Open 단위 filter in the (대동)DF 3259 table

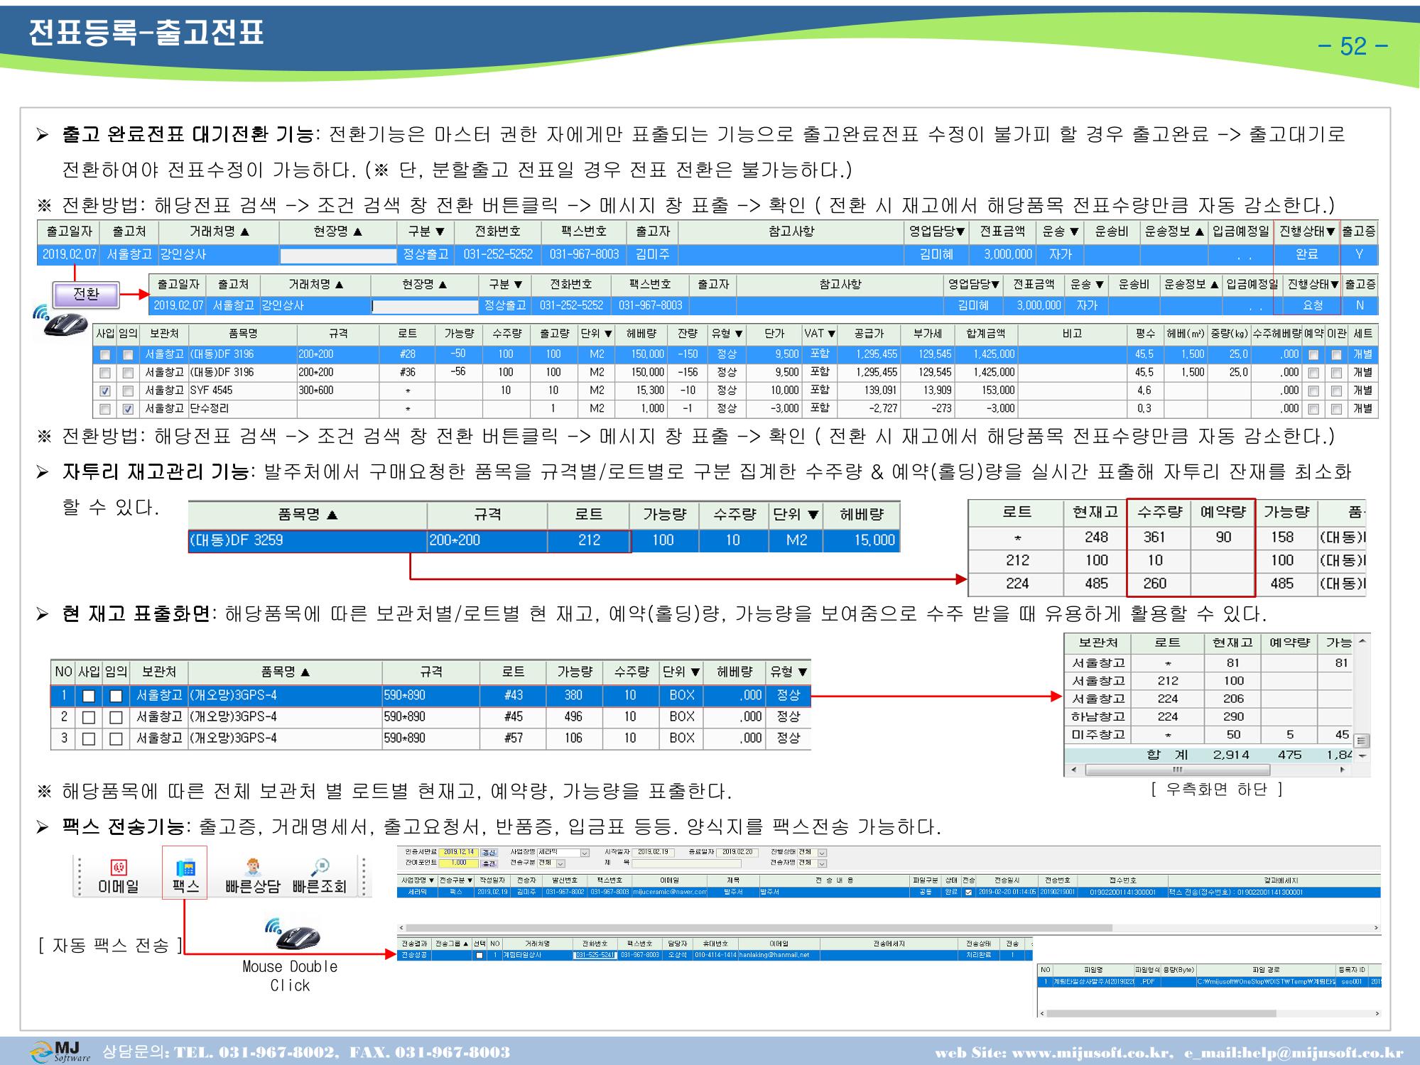point(813,515)
